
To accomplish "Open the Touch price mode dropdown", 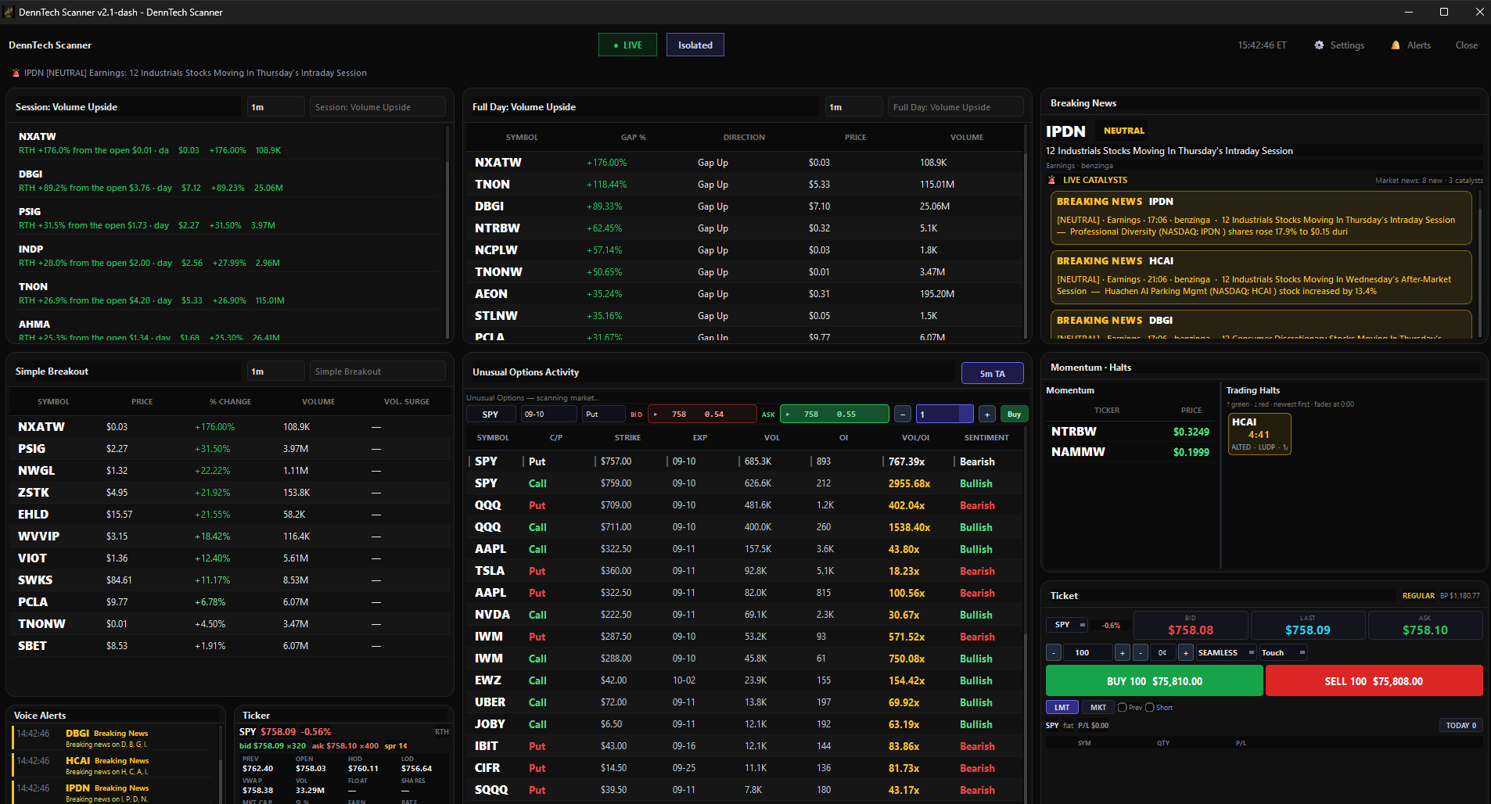I will [1283, 652].
